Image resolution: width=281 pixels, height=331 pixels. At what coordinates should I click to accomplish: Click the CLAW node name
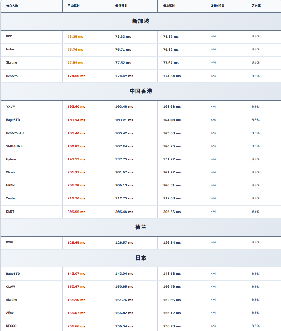pos(10,287)
